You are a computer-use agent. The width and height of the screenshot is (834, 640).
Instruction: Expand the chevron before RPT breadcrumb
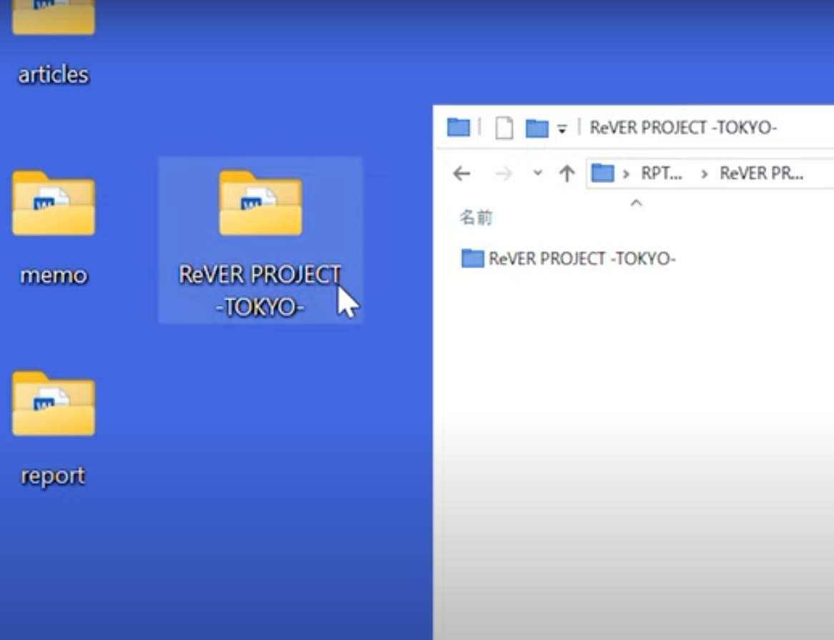click(627, 174)
